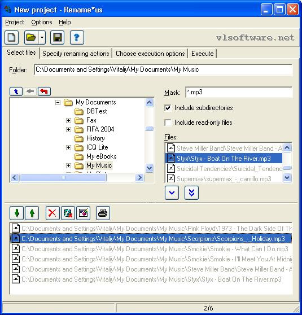
Task: Remove selected file with red X
Action: [x=52, y=213]
